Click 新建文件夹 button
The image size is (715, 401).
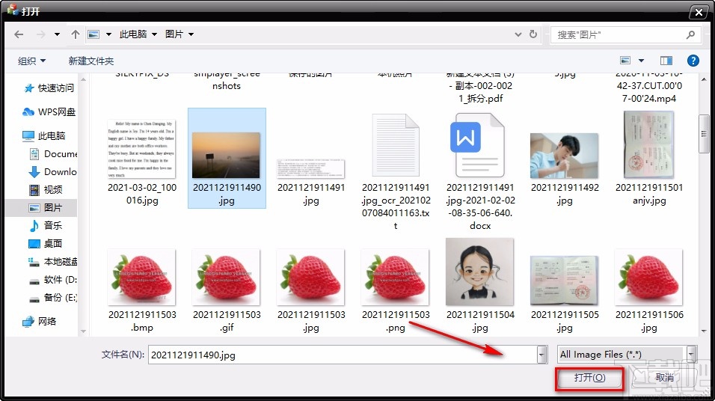tap(91, 61)
